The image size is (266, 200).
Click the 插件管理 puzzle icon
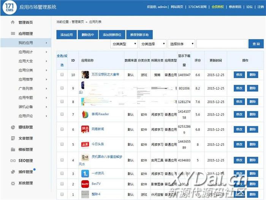13,172
